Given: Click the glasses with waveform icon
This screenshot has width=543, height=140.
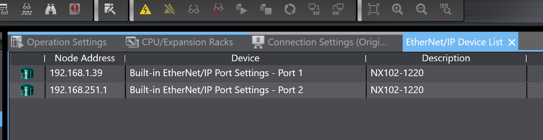Looking at the screenshot, I should pos(27,9).
